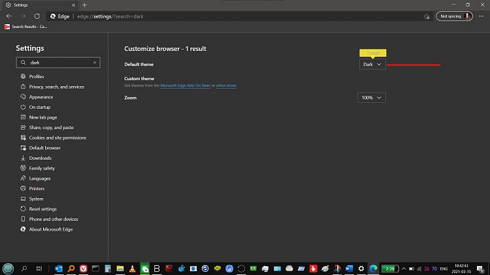Clear the settings search text

tap(95, 63)
